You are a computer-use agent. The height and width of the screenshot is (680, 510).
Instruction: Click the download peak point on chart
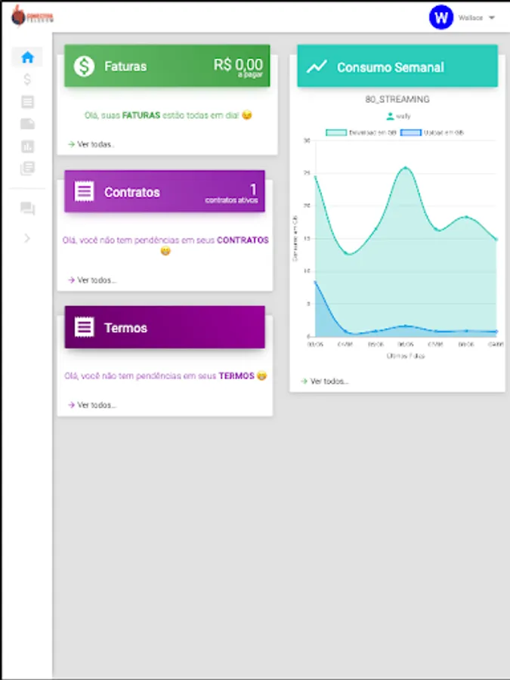406,168
